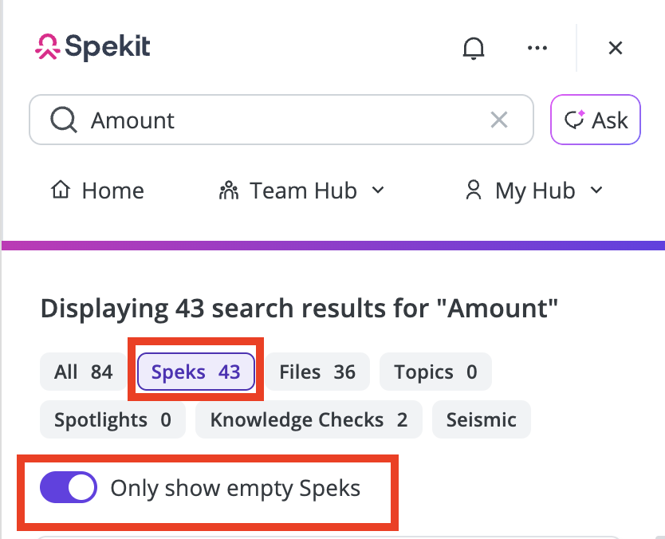The width and height of the screenshot is (665, 539).
Task: Click the Ask button
Action: (x=596, y=120)
